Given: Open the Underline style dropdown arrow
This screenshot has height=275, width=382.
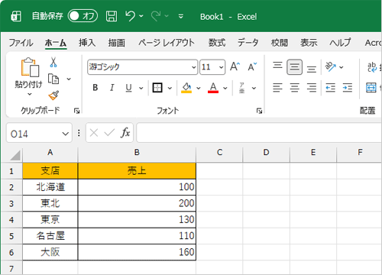Looking at the screenshot, I should (141, 89).
